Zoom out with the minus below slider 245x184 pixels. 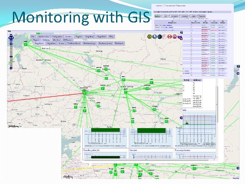click(x=11, y=68)
